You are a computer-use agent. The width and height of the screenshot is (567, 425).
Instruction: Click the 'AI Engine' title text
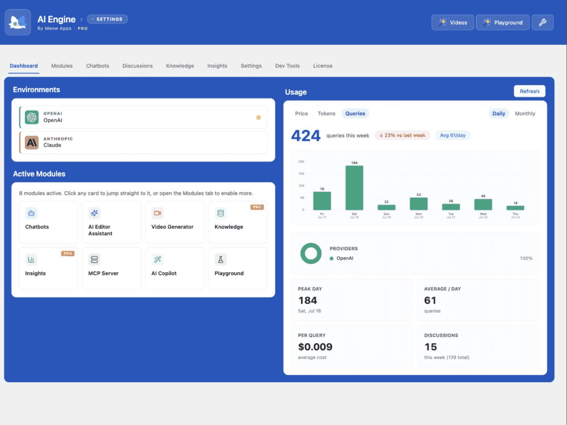[x=56, y=19]
